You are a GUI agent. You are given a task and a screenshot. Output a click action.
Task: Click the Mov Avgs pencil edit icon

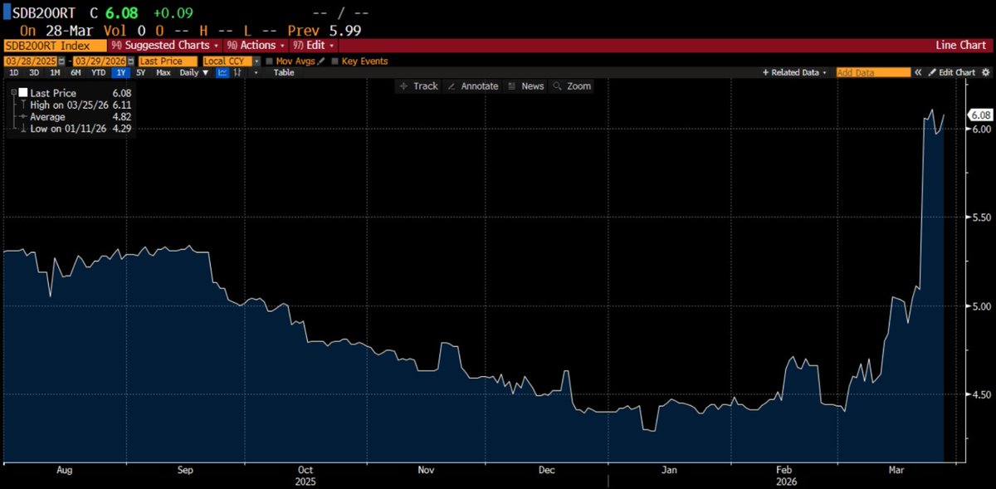pos(321,61)
